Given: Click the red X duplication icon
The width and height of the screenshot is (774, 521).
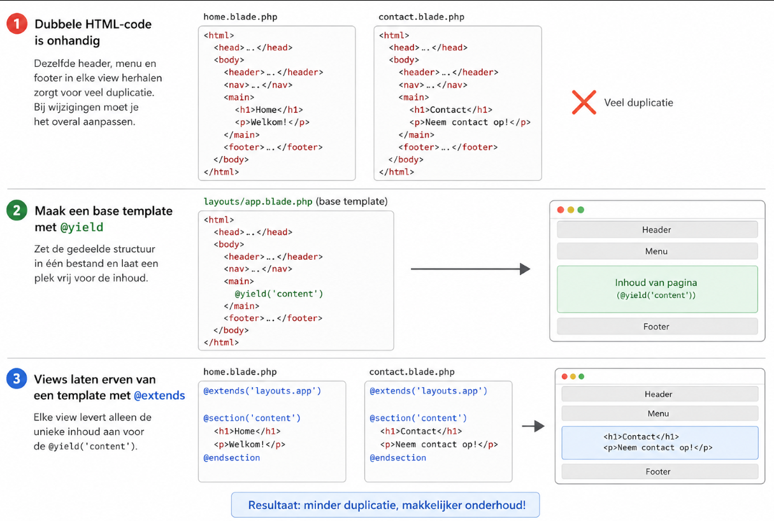Looking at the screenshot, I should tap(584, 102).
